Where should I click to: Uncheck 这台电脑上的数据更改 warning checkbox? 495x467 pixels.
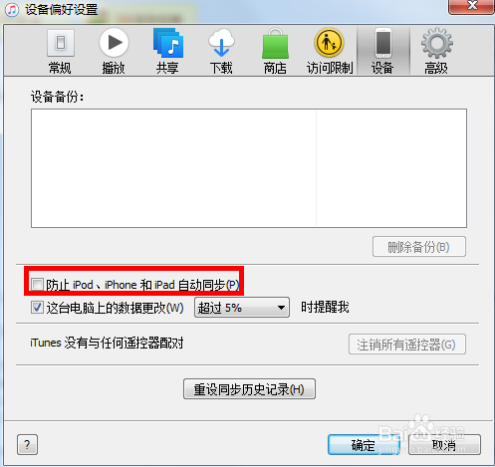(x=37, y=308)
